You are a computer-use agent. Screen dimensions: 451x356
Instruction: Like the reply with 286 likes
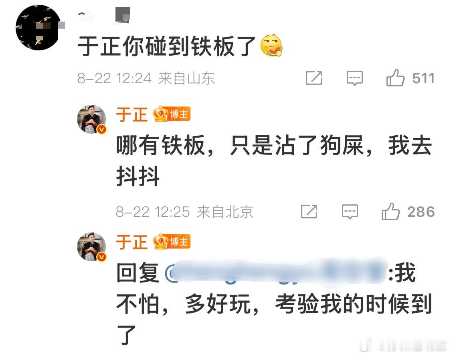pos(390,212)
